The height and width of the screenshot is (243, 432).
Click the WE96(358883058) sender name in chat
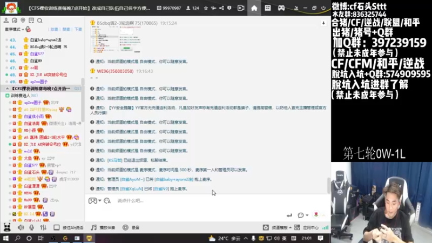[115, 71]
